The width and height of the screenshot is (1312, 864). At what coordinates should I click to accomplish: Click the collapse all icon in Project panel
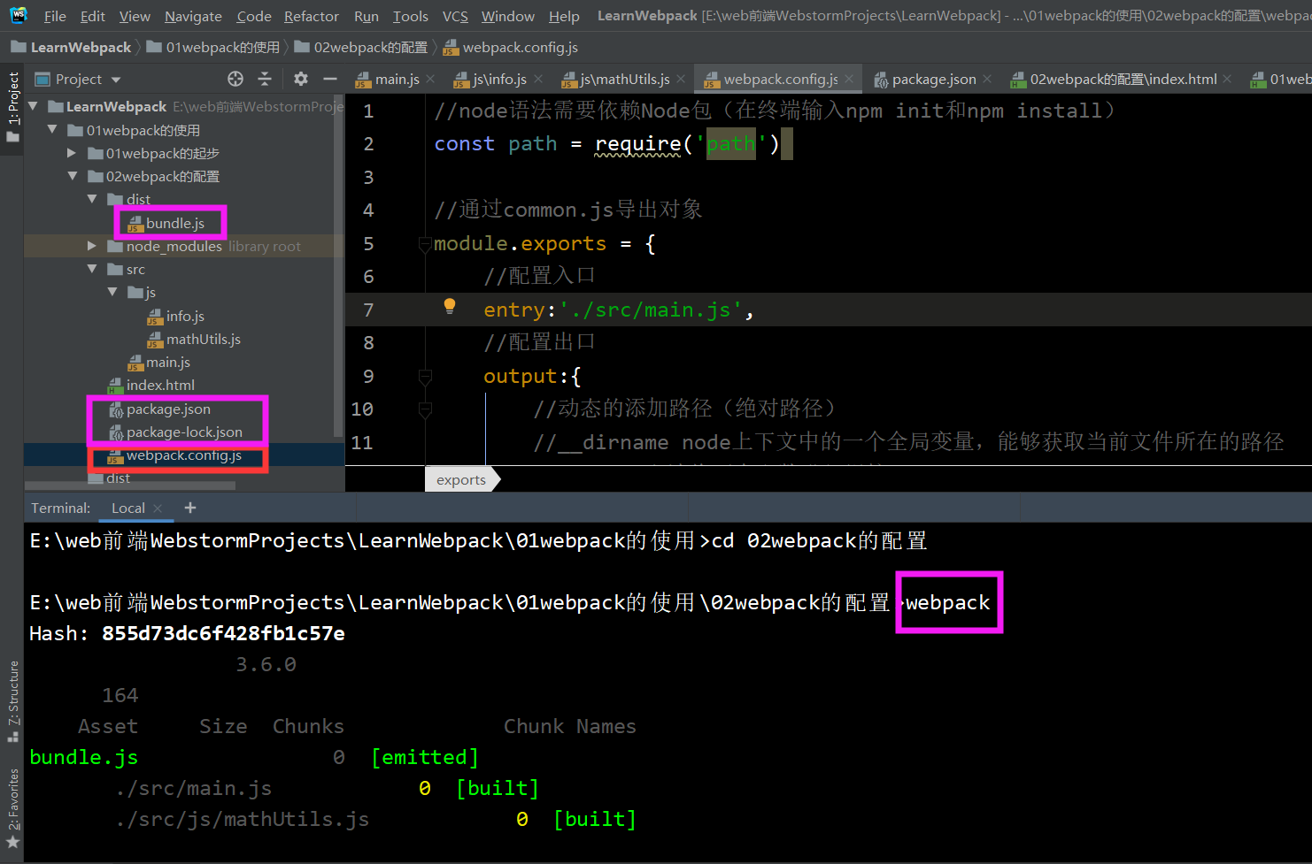(x=265, y=79)
